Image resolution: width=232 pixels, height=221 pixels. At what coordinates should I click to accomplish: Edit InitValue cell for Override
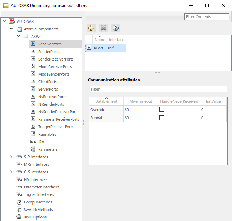213,110
